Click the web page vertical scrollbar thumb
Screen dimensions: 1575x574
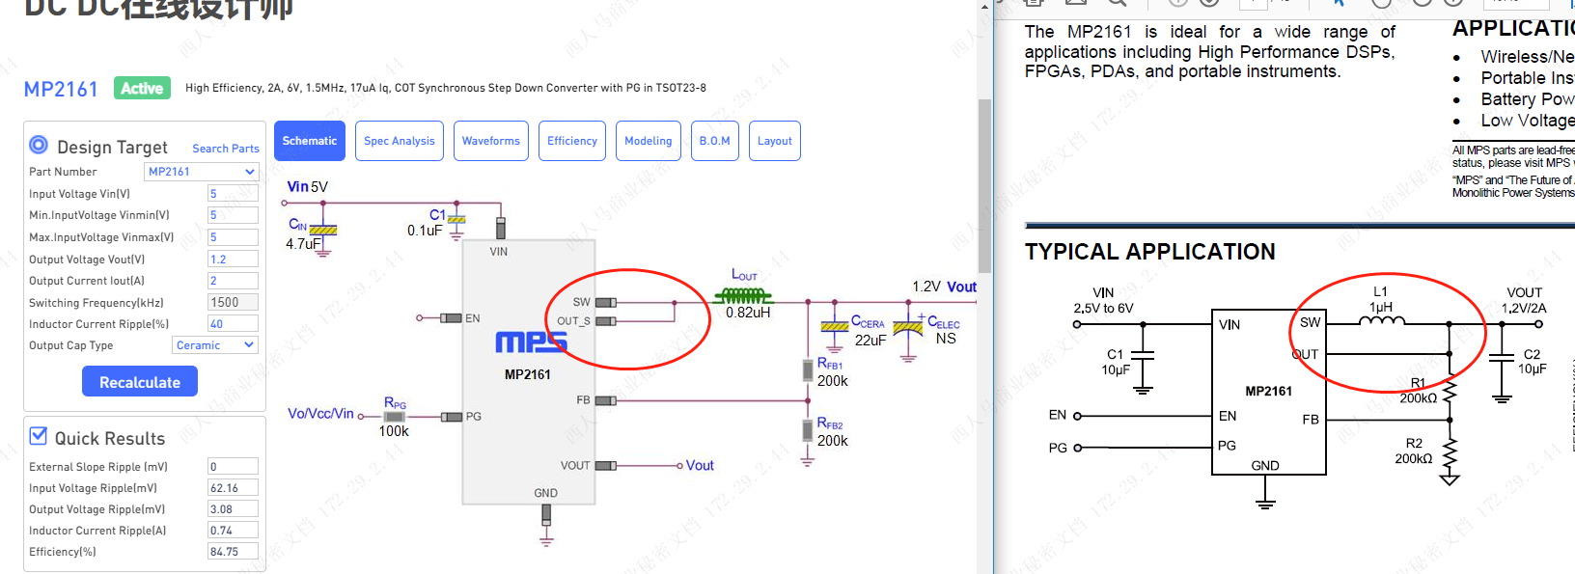tap(984, 185)
